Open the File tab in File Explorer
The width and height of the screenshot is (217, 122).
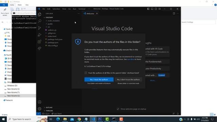point(4,5)
